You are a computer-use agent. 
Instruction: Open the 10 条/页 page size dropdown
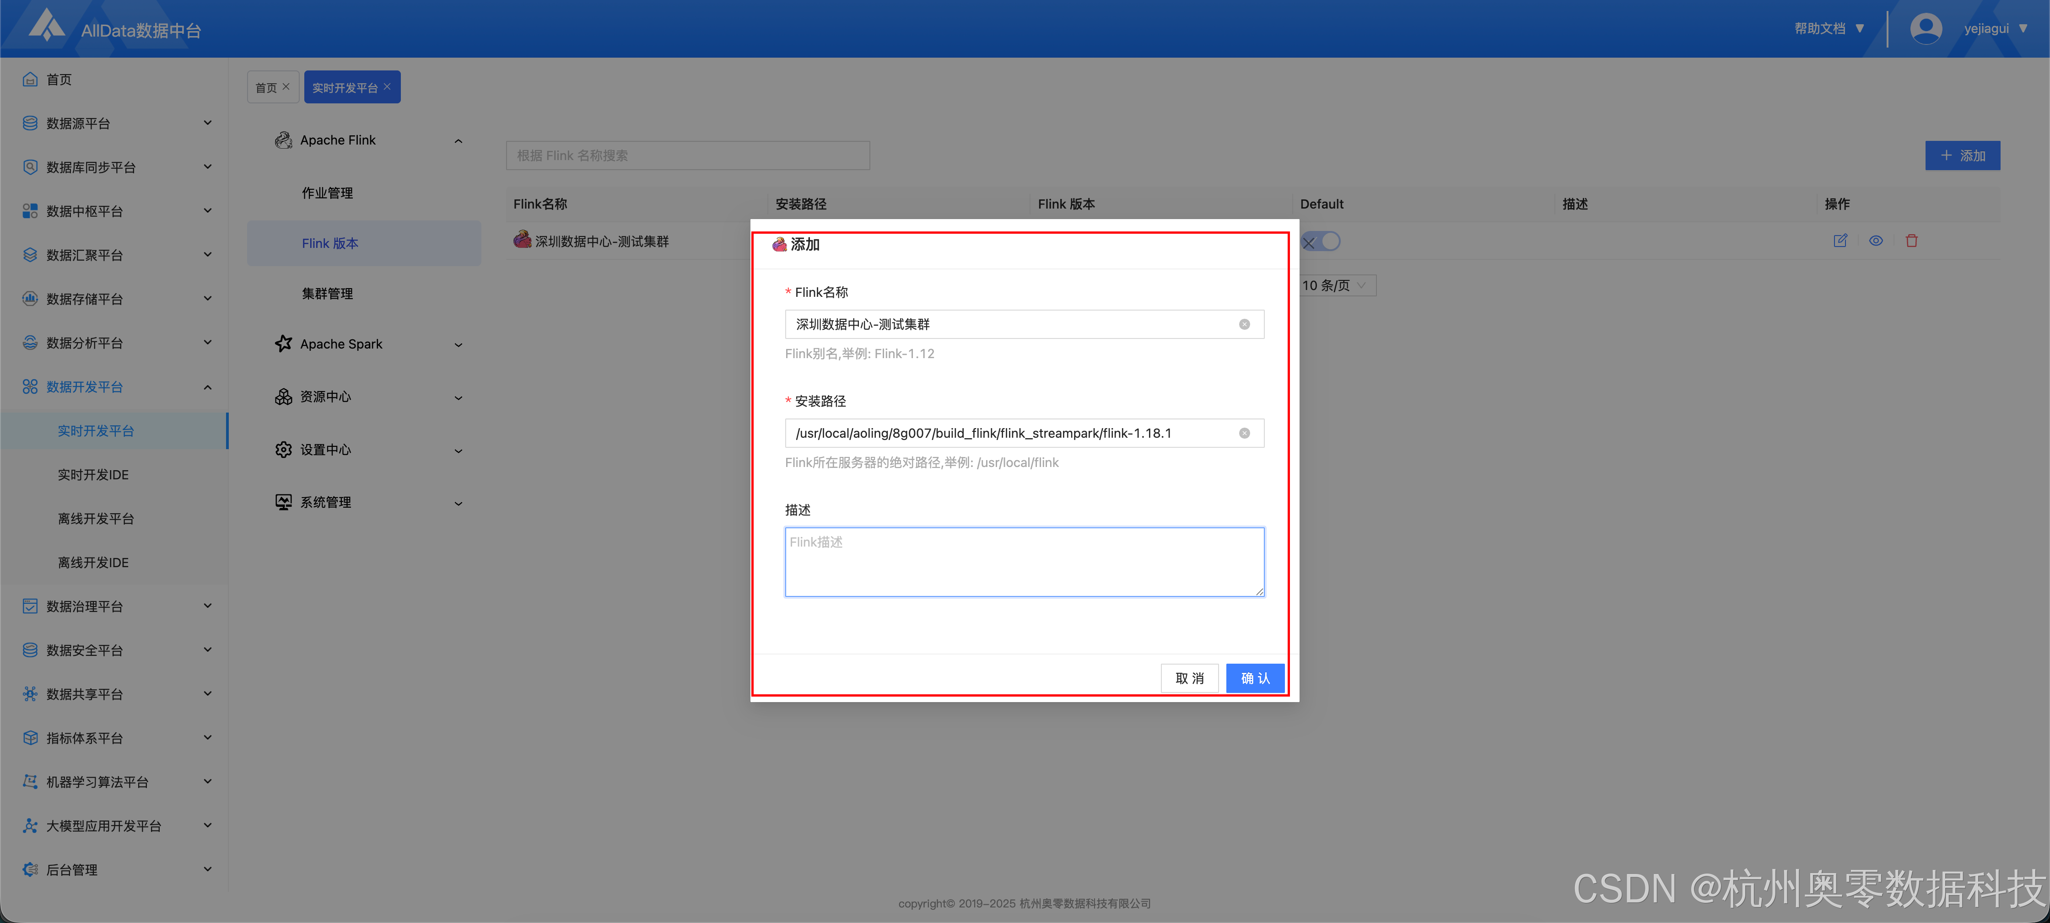[1336, 286]
